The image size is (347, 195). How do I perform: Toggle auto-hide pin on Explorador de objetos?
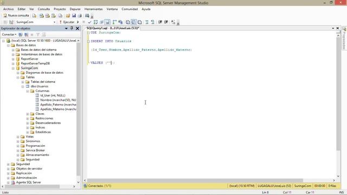point(72,28)
